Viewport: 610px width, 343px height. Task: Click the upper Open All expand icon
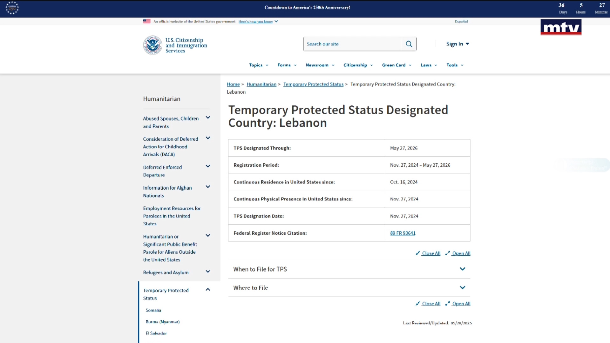448,253
